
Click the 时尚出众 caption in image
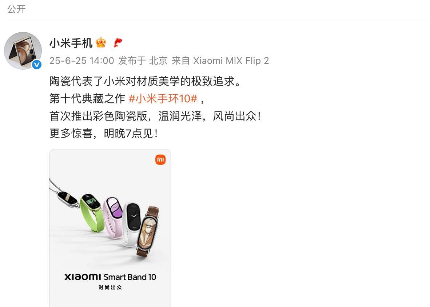(110, 287)
